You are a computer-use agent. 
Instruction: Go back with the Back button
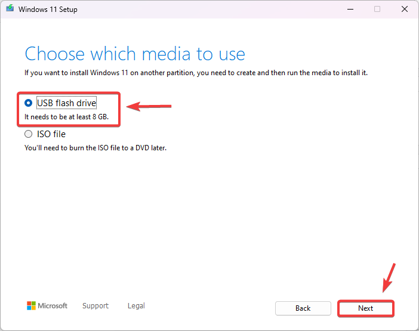coord(303,308)
